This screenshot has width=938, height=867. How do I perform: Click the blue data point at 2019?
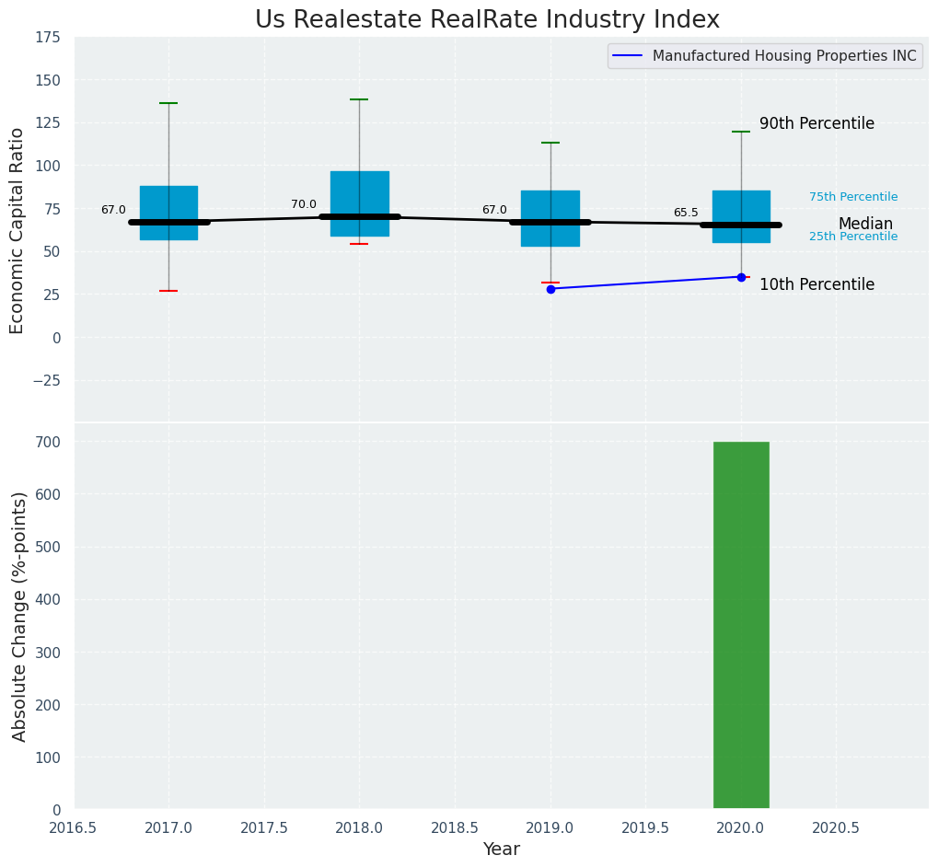pyautogui.click(x=550, y=289)
